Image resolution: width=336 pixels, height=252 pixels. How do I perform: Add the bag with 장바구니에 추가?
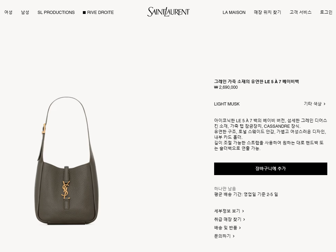pos(271,169)
